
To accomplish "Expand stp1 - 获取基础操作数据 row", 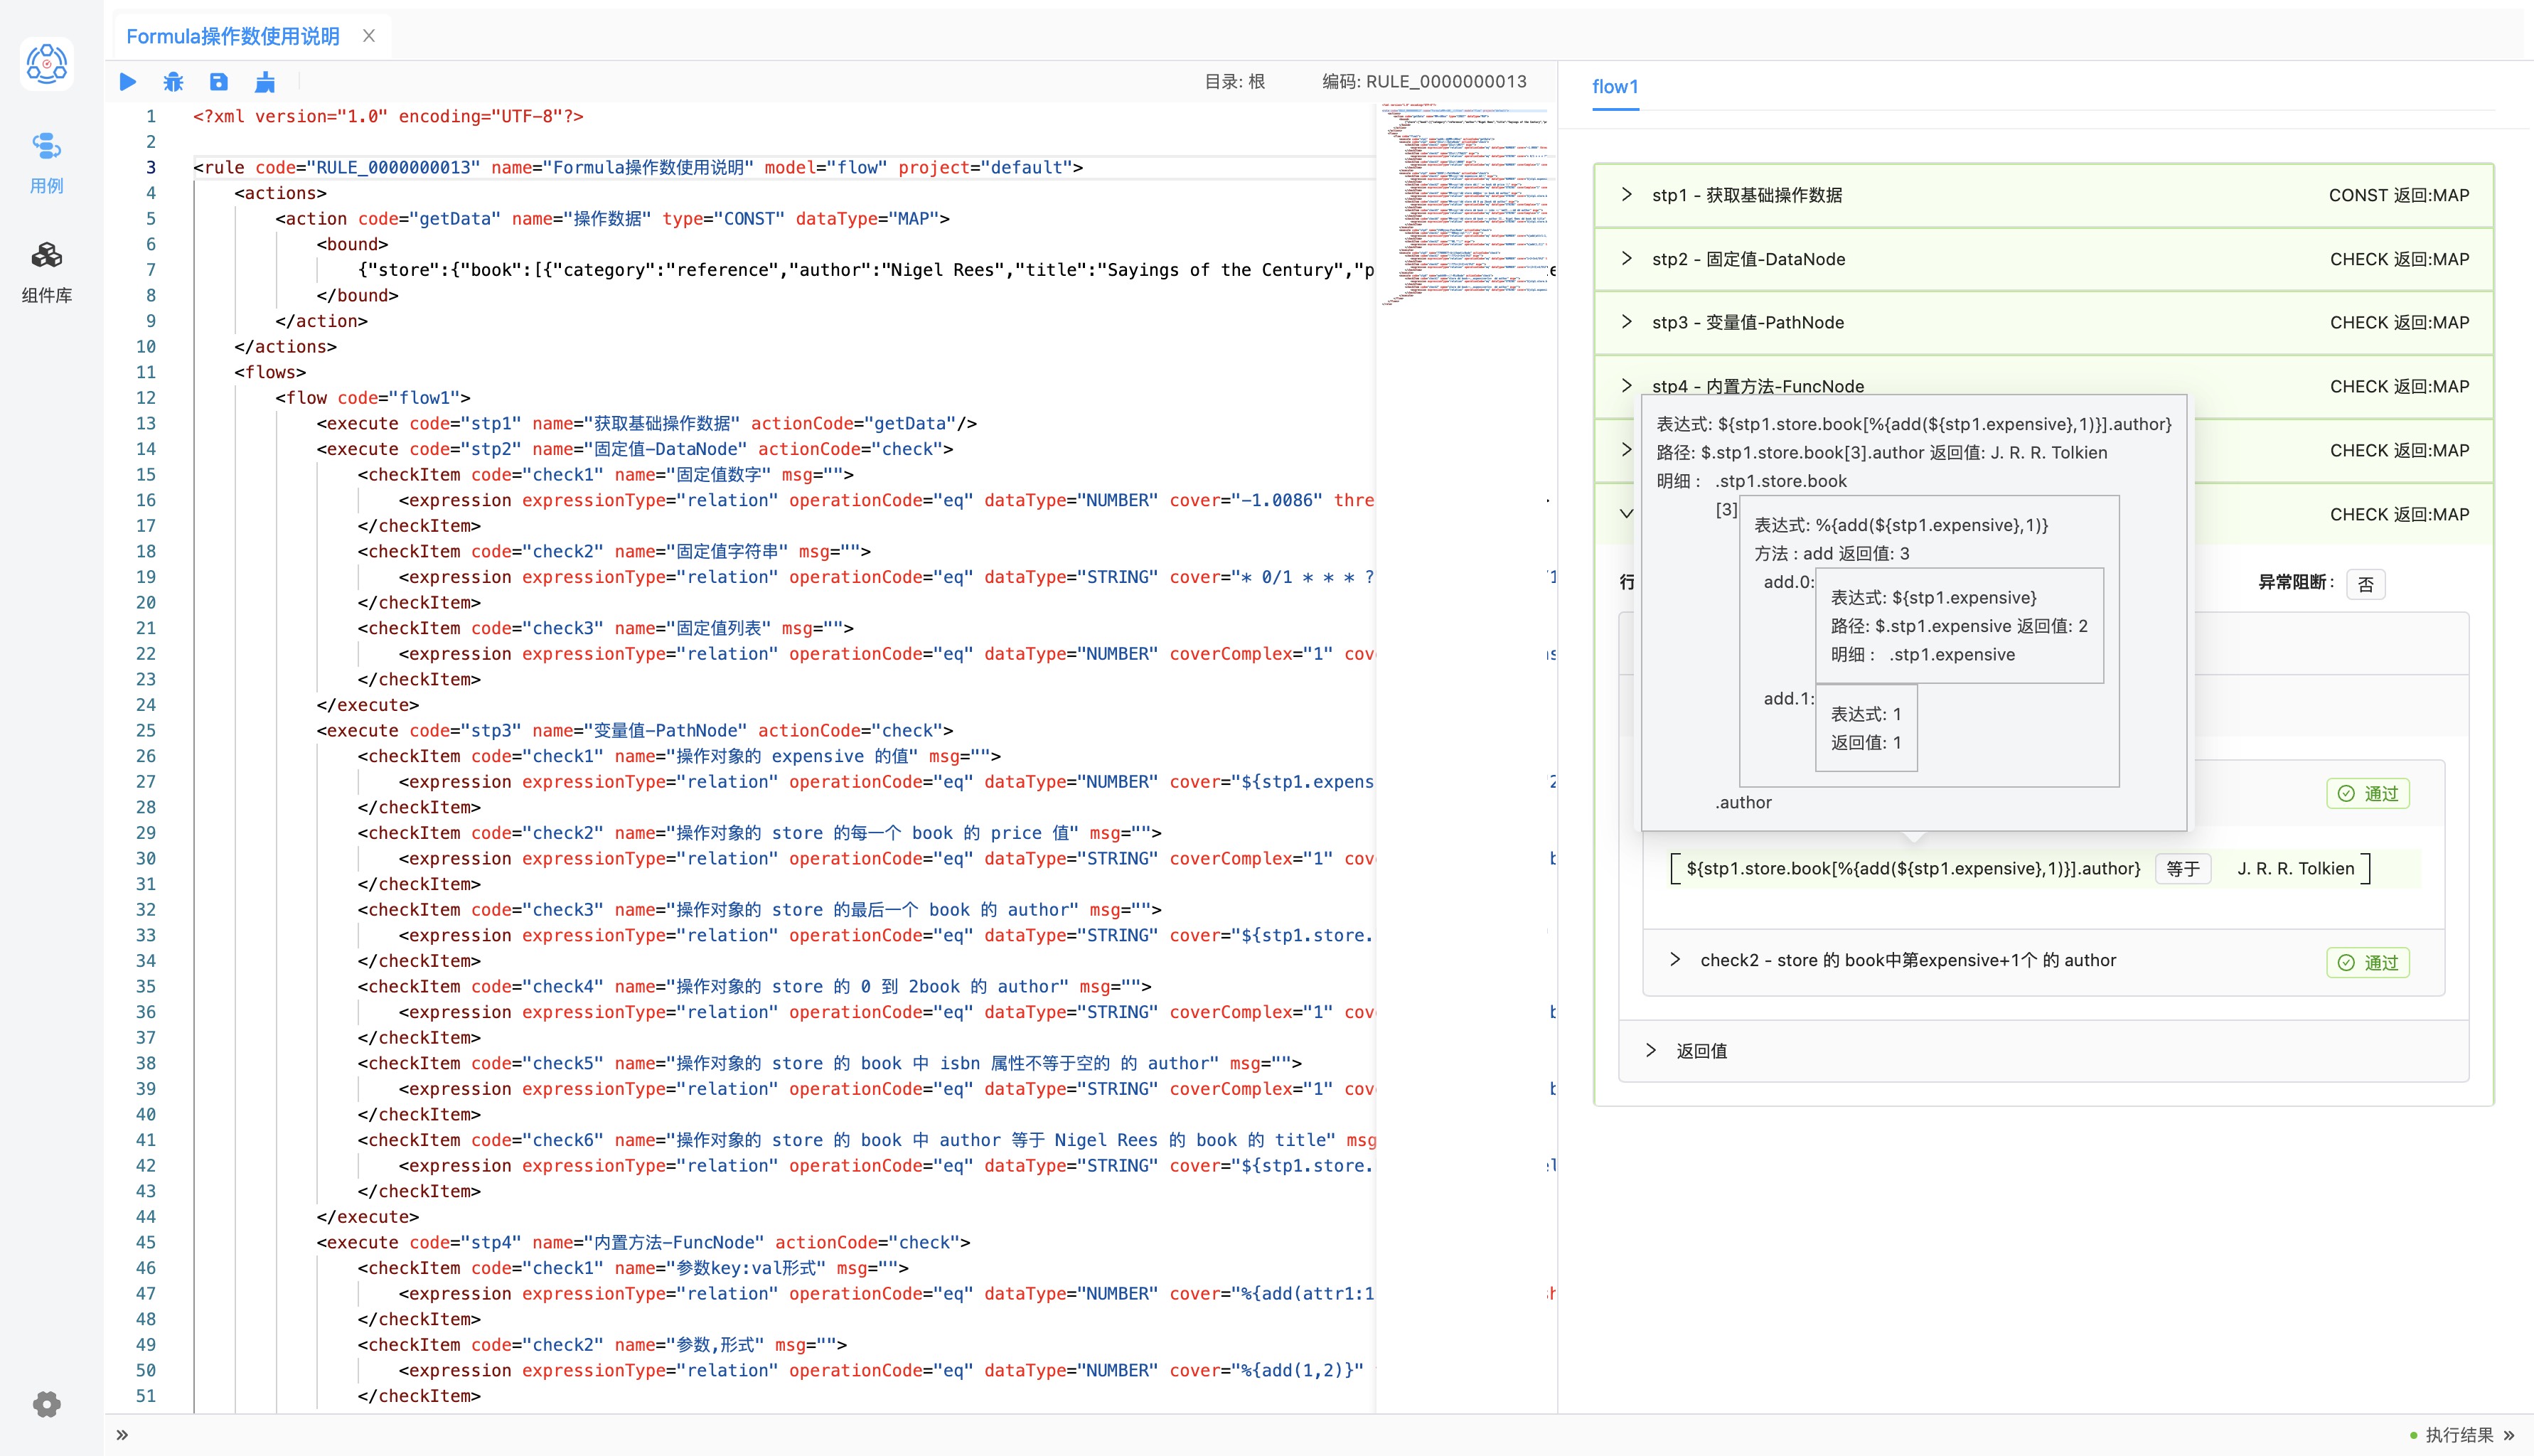I will coord(2043,195).
